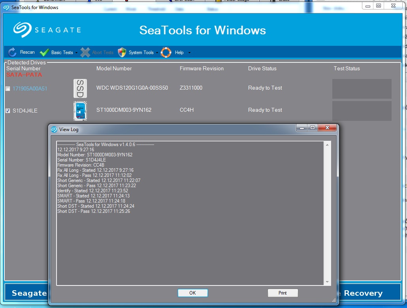Maximize the View Log dialog
Image resolution: width=407 pixels, height=308 pixels.
313,128
